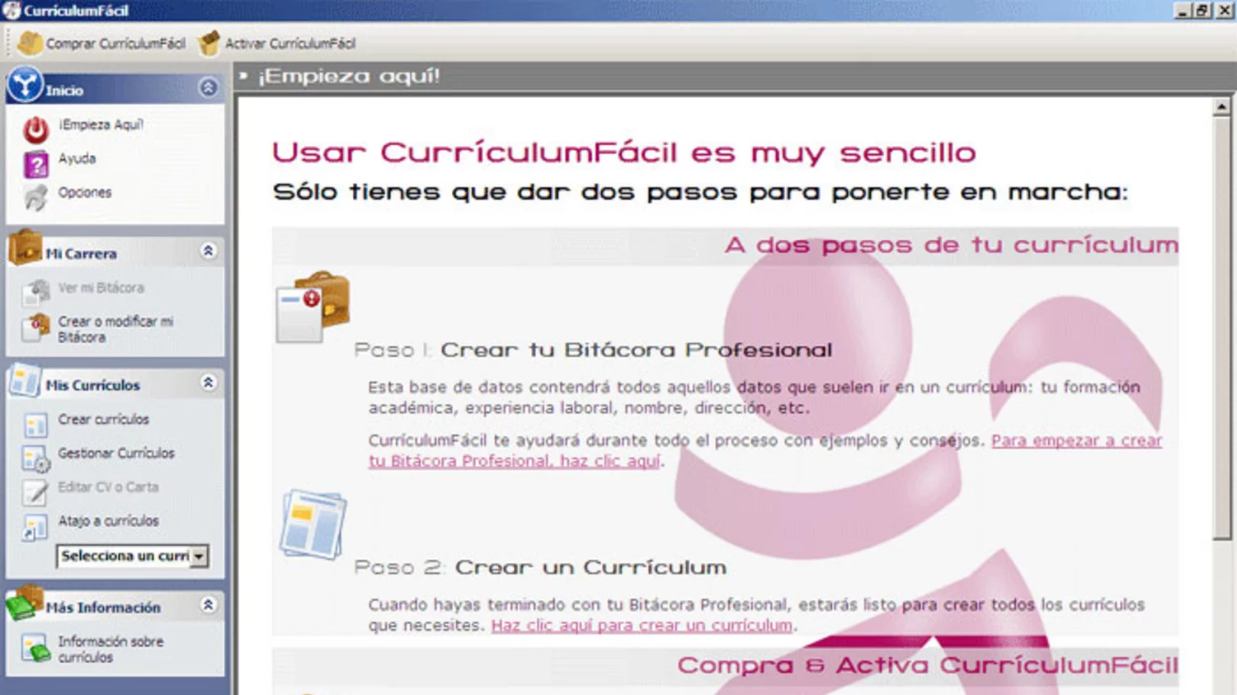The height and width of the screenshot is (695, 1237).
Task: Click Comprar CurrículumFácil toolbar button
Action: click(x=101, y=43)
